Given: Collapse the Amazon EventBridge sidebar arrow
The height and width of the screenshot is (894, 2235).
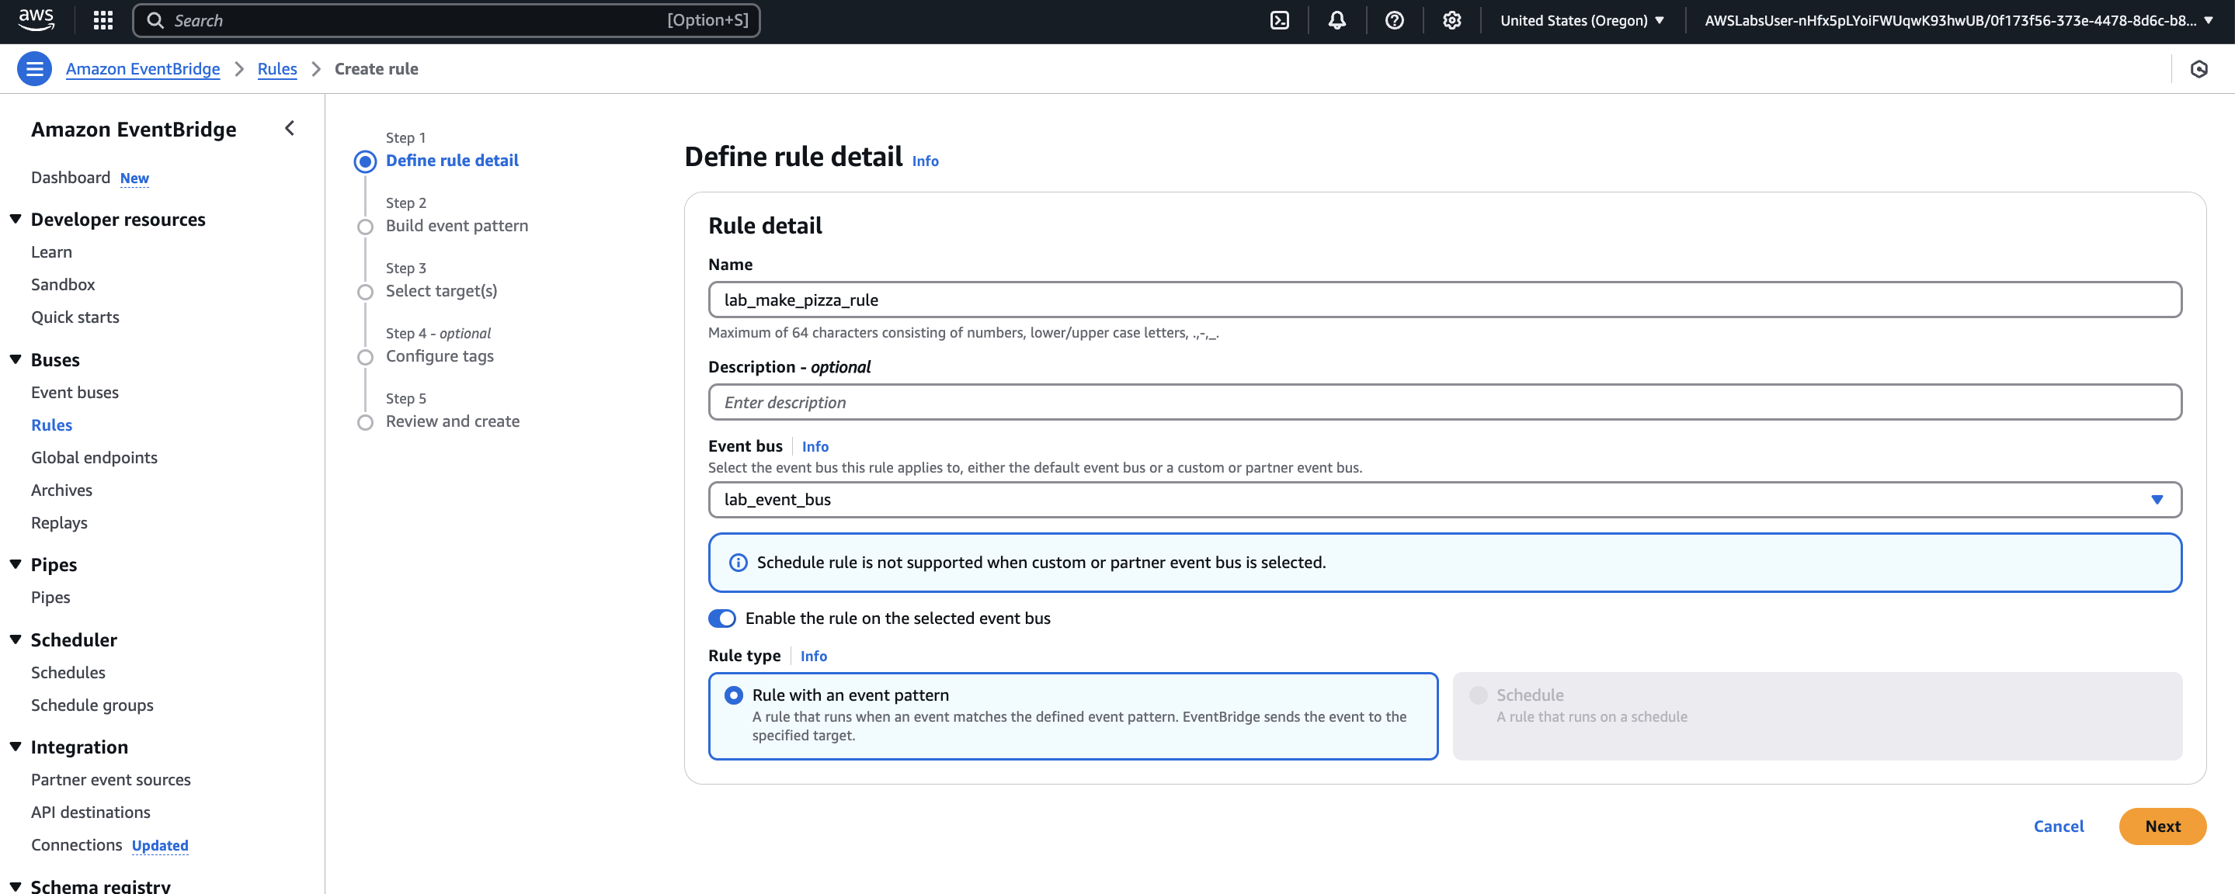Looking at the screenshot, I should coord(290,128).
